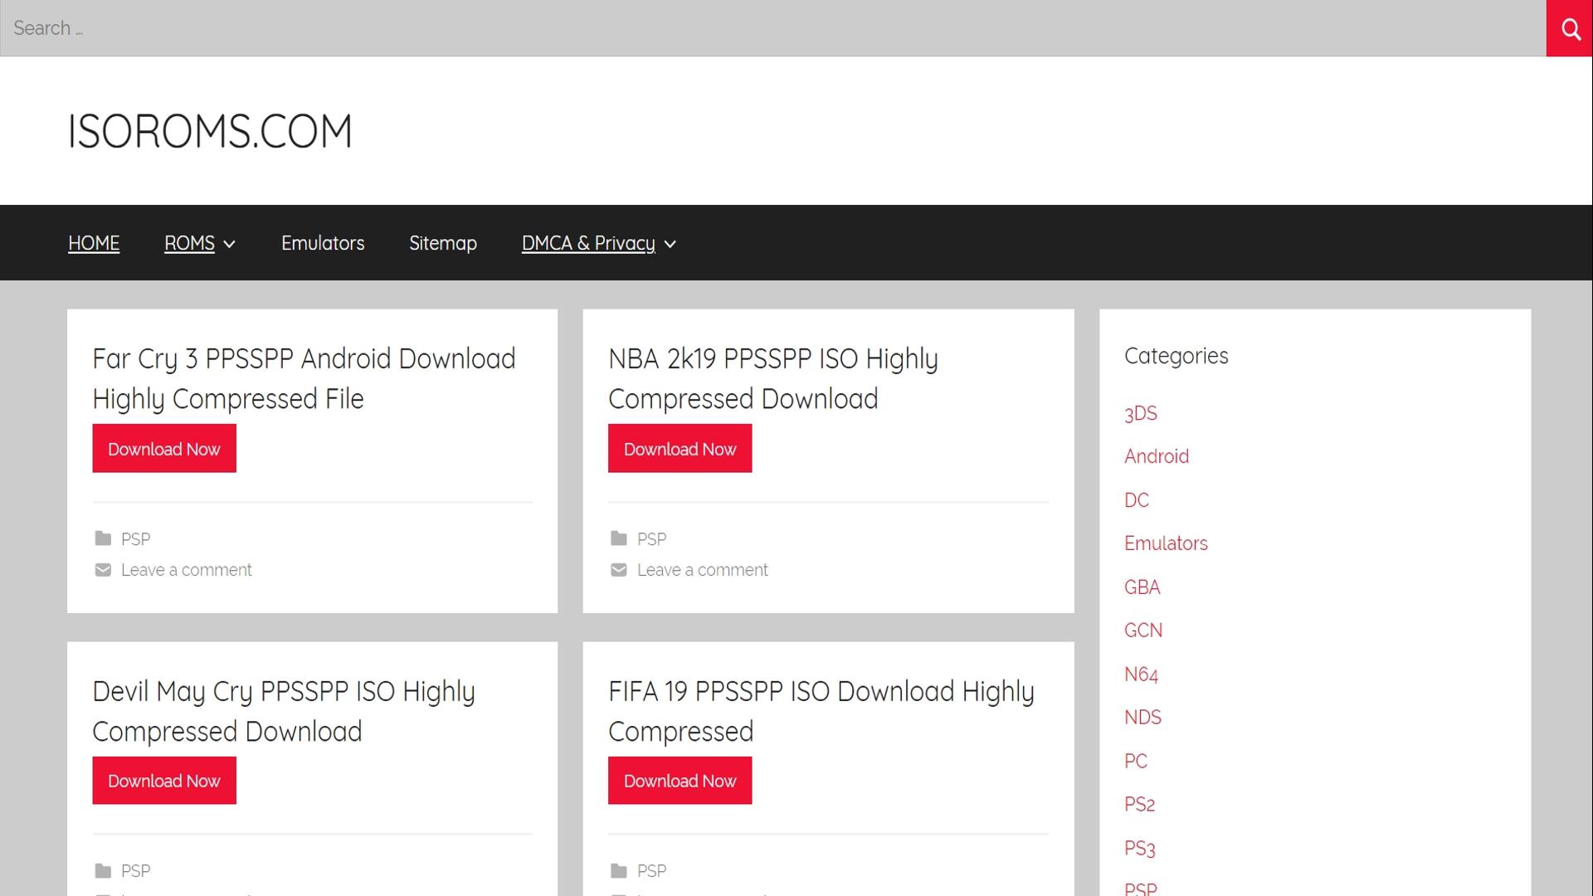Select N64 category in sidebar
This screenshot has width=1593, height=896.
pyautogui.click(x=1142, y=674)
